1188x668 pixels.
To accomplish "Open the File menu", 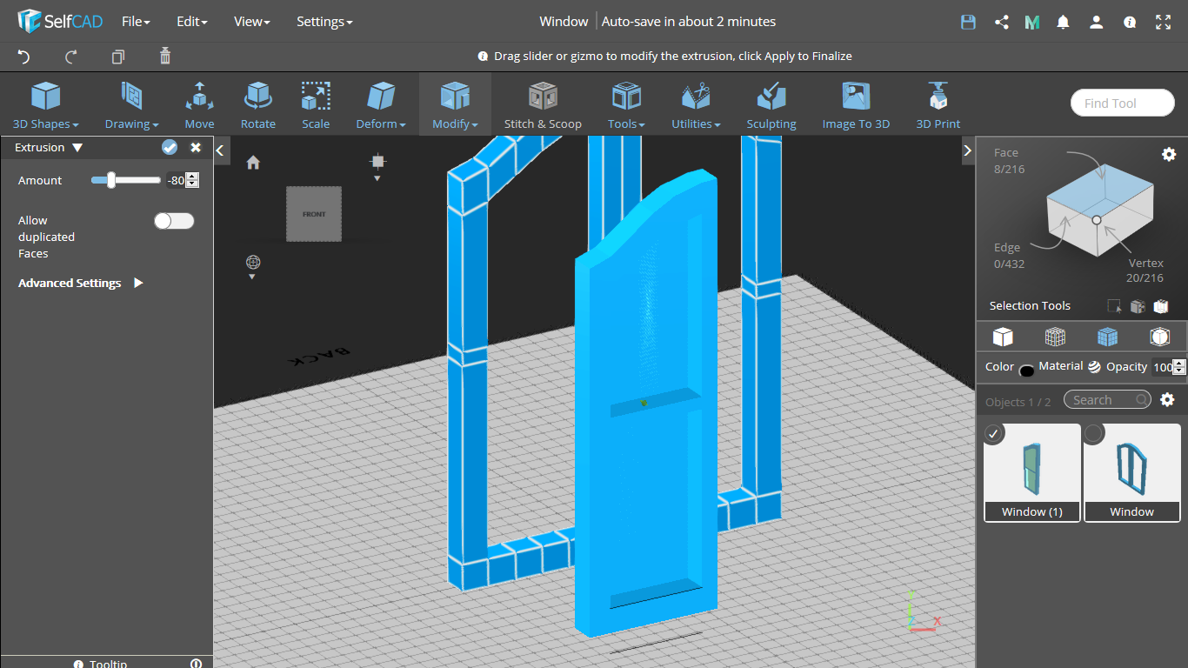I will tap(136, 22).
